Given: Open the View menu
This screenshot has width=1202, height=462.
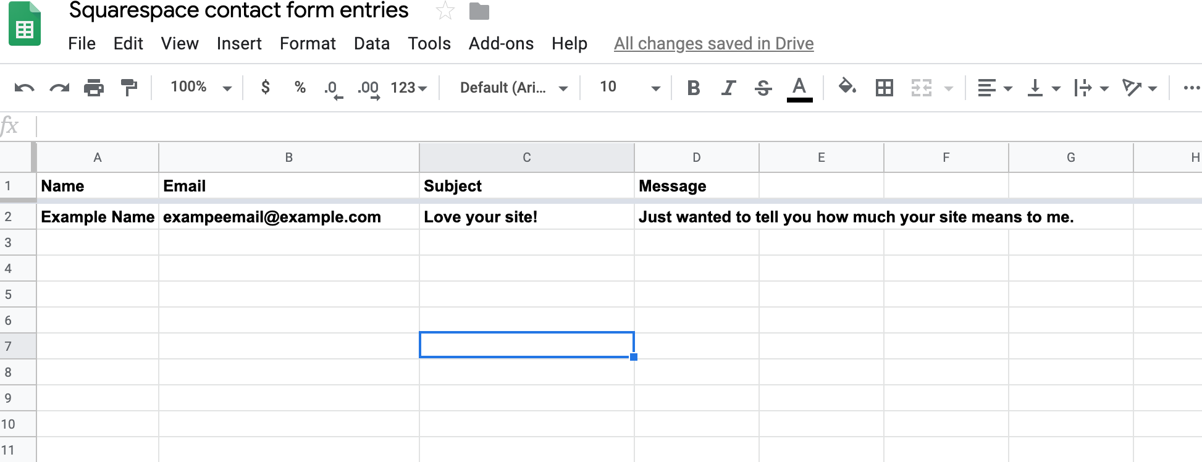Looking at the screenshot, I should pos(180,43).
